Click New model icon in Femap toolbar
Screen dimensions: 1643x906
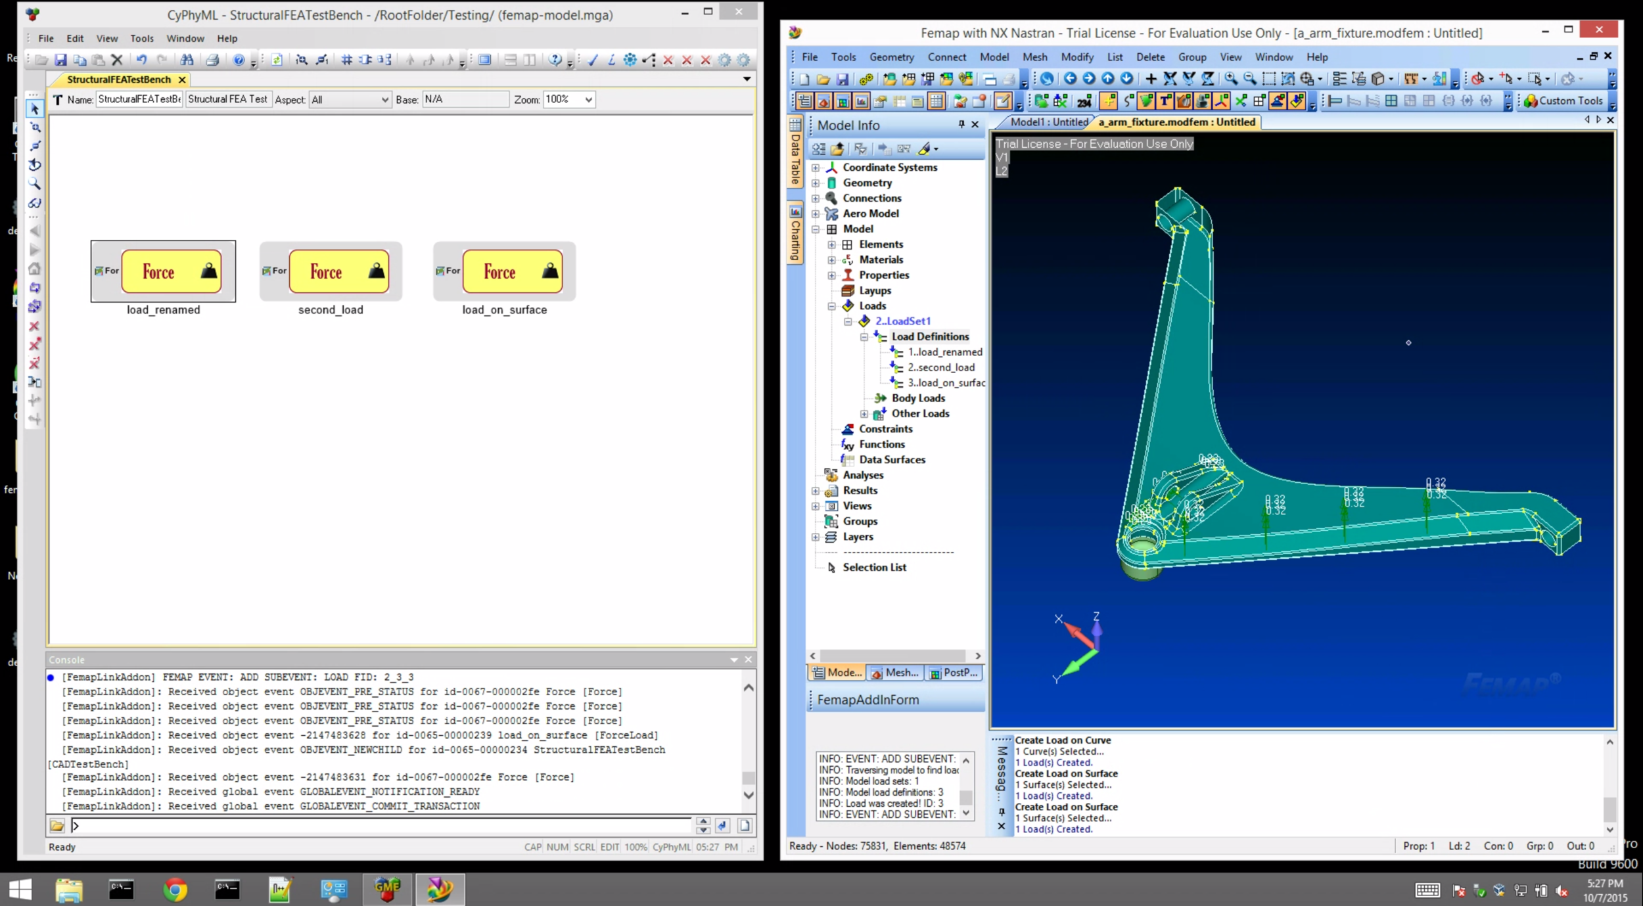tap(804, 79)
